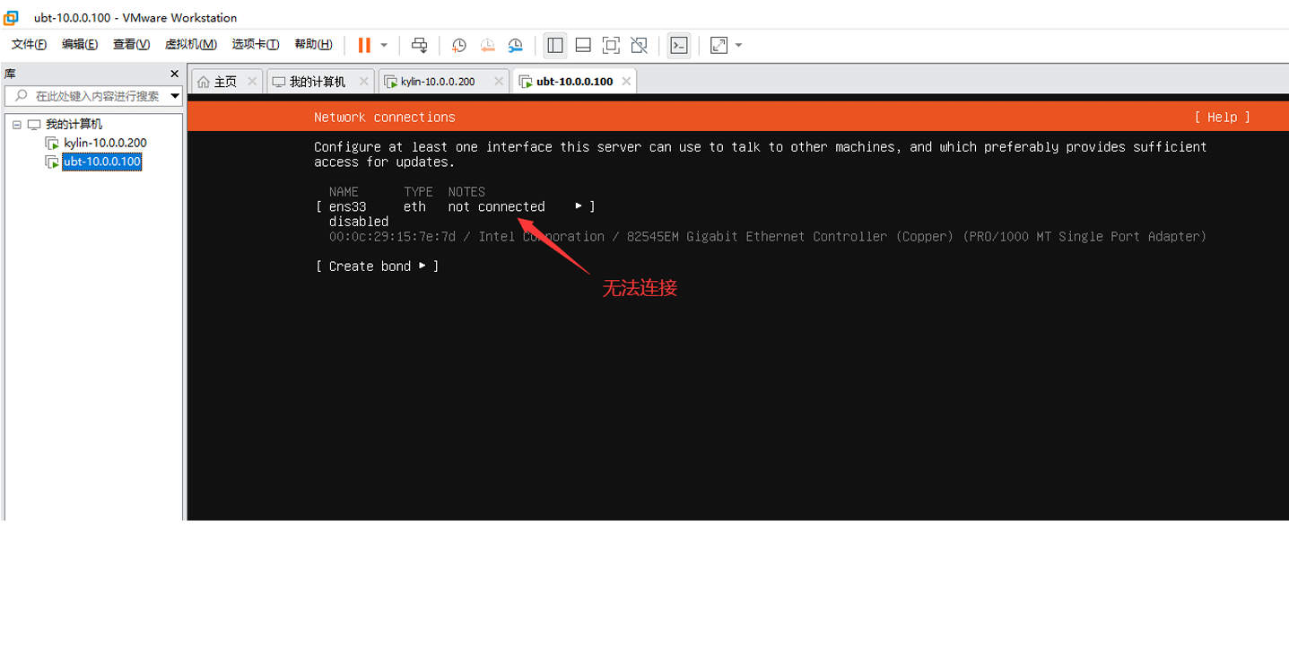Close the 主页 tab
Image resolution: width=1289 pixels, height=665 pixels.
pyautogui.click(x=252, y=81)
